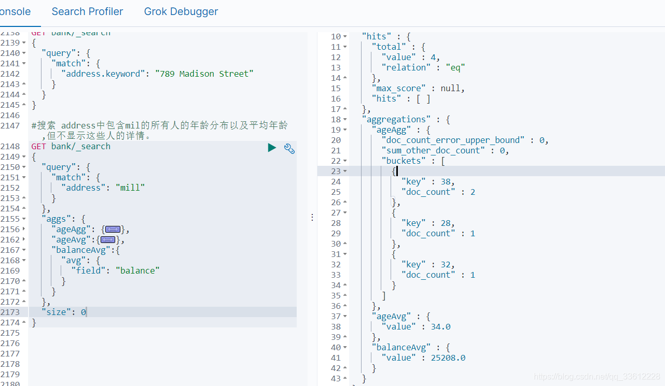Grab the three-dot panel divider between editor and response
The width and height of the screenshot is (665, 386).
312,217
